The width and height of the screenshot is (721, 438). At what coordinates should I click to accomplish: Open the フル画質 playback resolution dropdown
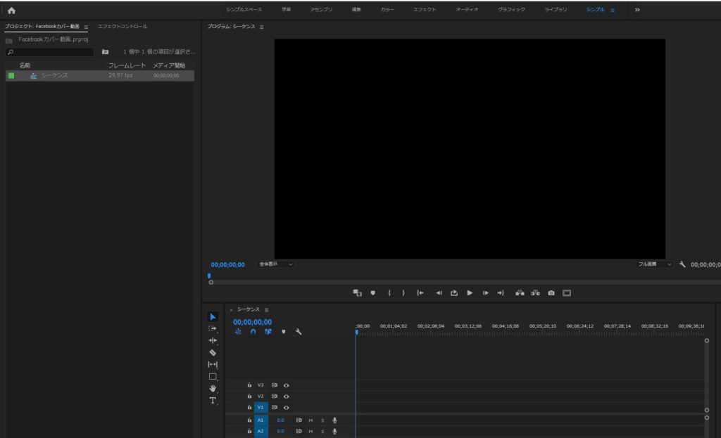pos(654,264)
